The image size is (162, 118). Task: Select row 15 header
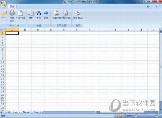pyautogui.click(x=3, y=78)
